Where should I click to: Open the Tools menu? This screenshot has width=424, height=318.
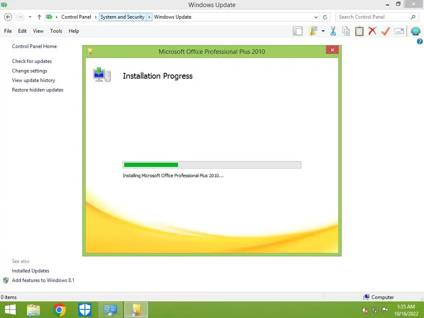point(56,31)
